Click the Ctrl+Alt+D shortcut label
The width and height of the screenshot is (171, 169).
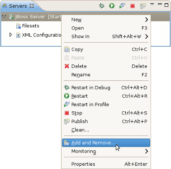tap(134, 88)
